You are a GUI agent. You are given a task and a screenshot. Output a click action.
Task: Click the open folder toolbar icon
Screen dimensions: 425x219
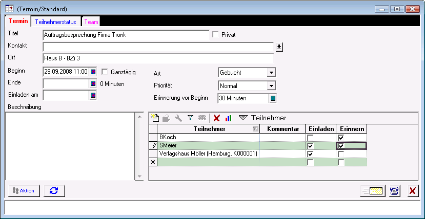pos(166,118)
